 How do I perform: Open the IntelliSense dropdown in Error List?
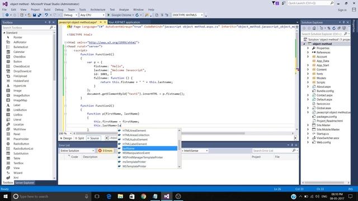195,151
